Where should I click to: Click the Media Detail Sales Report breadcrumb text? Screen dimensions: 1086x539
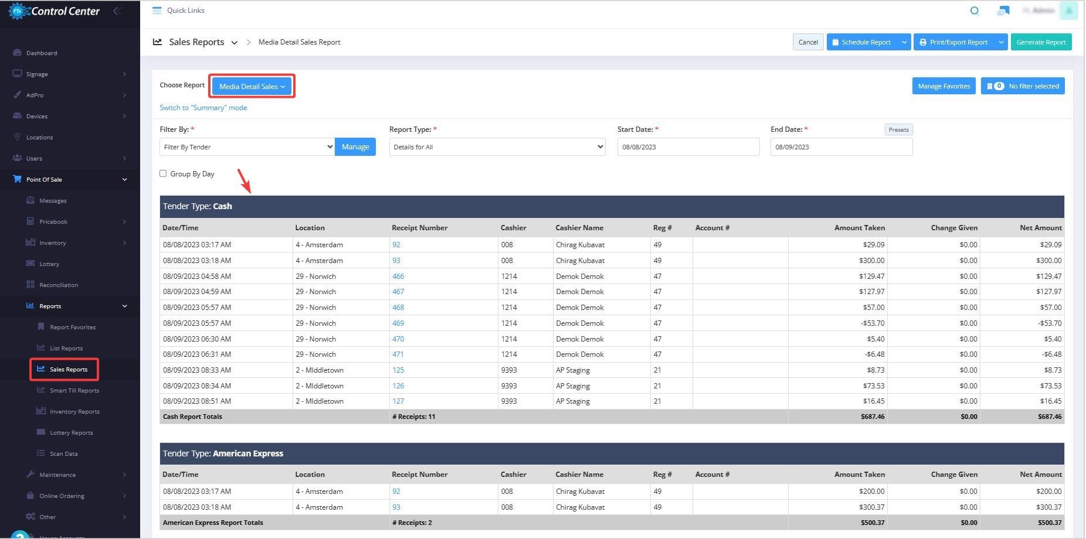pyautogui.click(x=299, y=42)
